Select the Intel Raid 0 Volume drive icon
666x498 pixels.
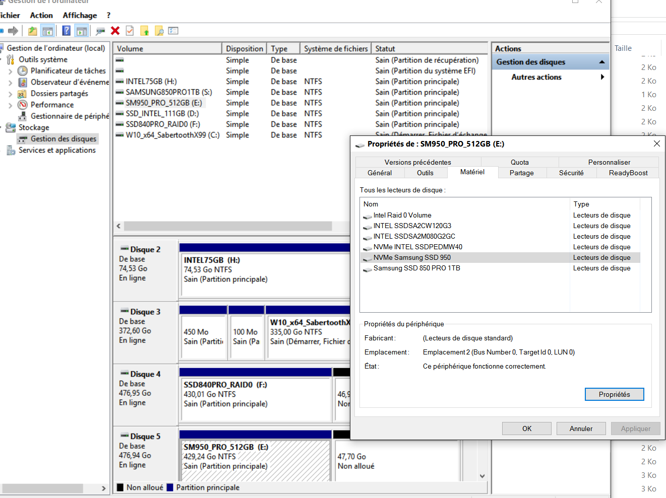tap(367, 216)
